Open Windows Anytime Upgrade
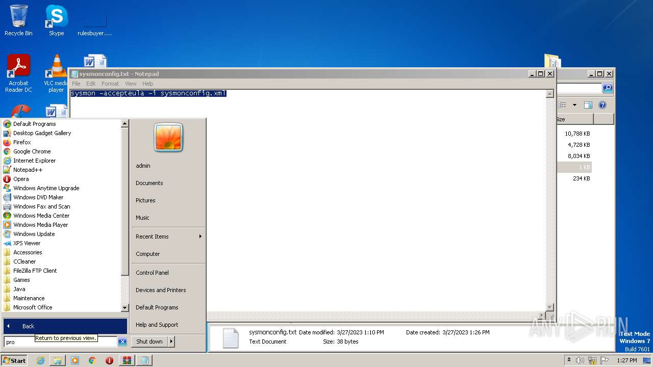 tap(61, 188)
